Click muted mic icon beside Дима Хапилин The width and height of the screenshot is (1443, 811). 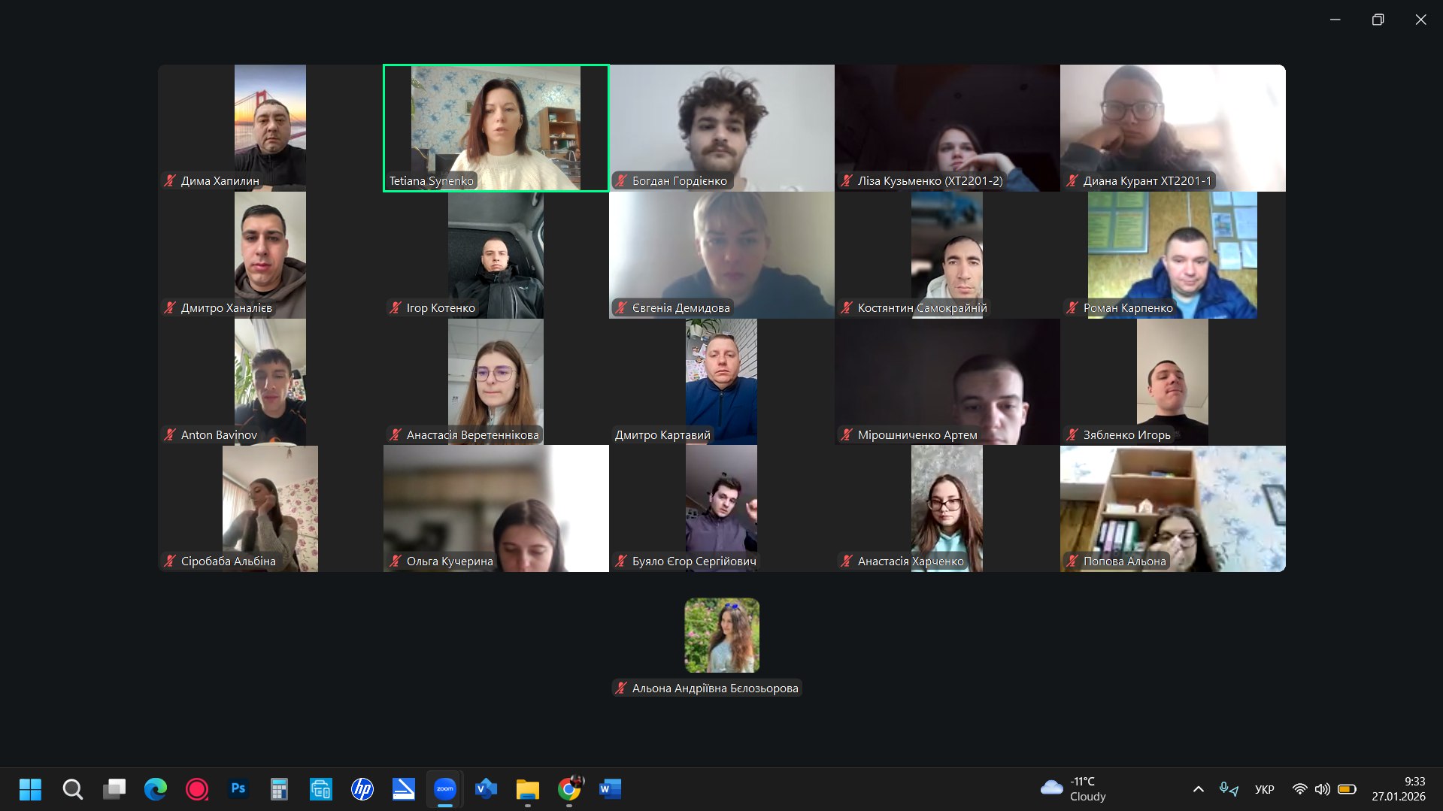coord(170,180)
